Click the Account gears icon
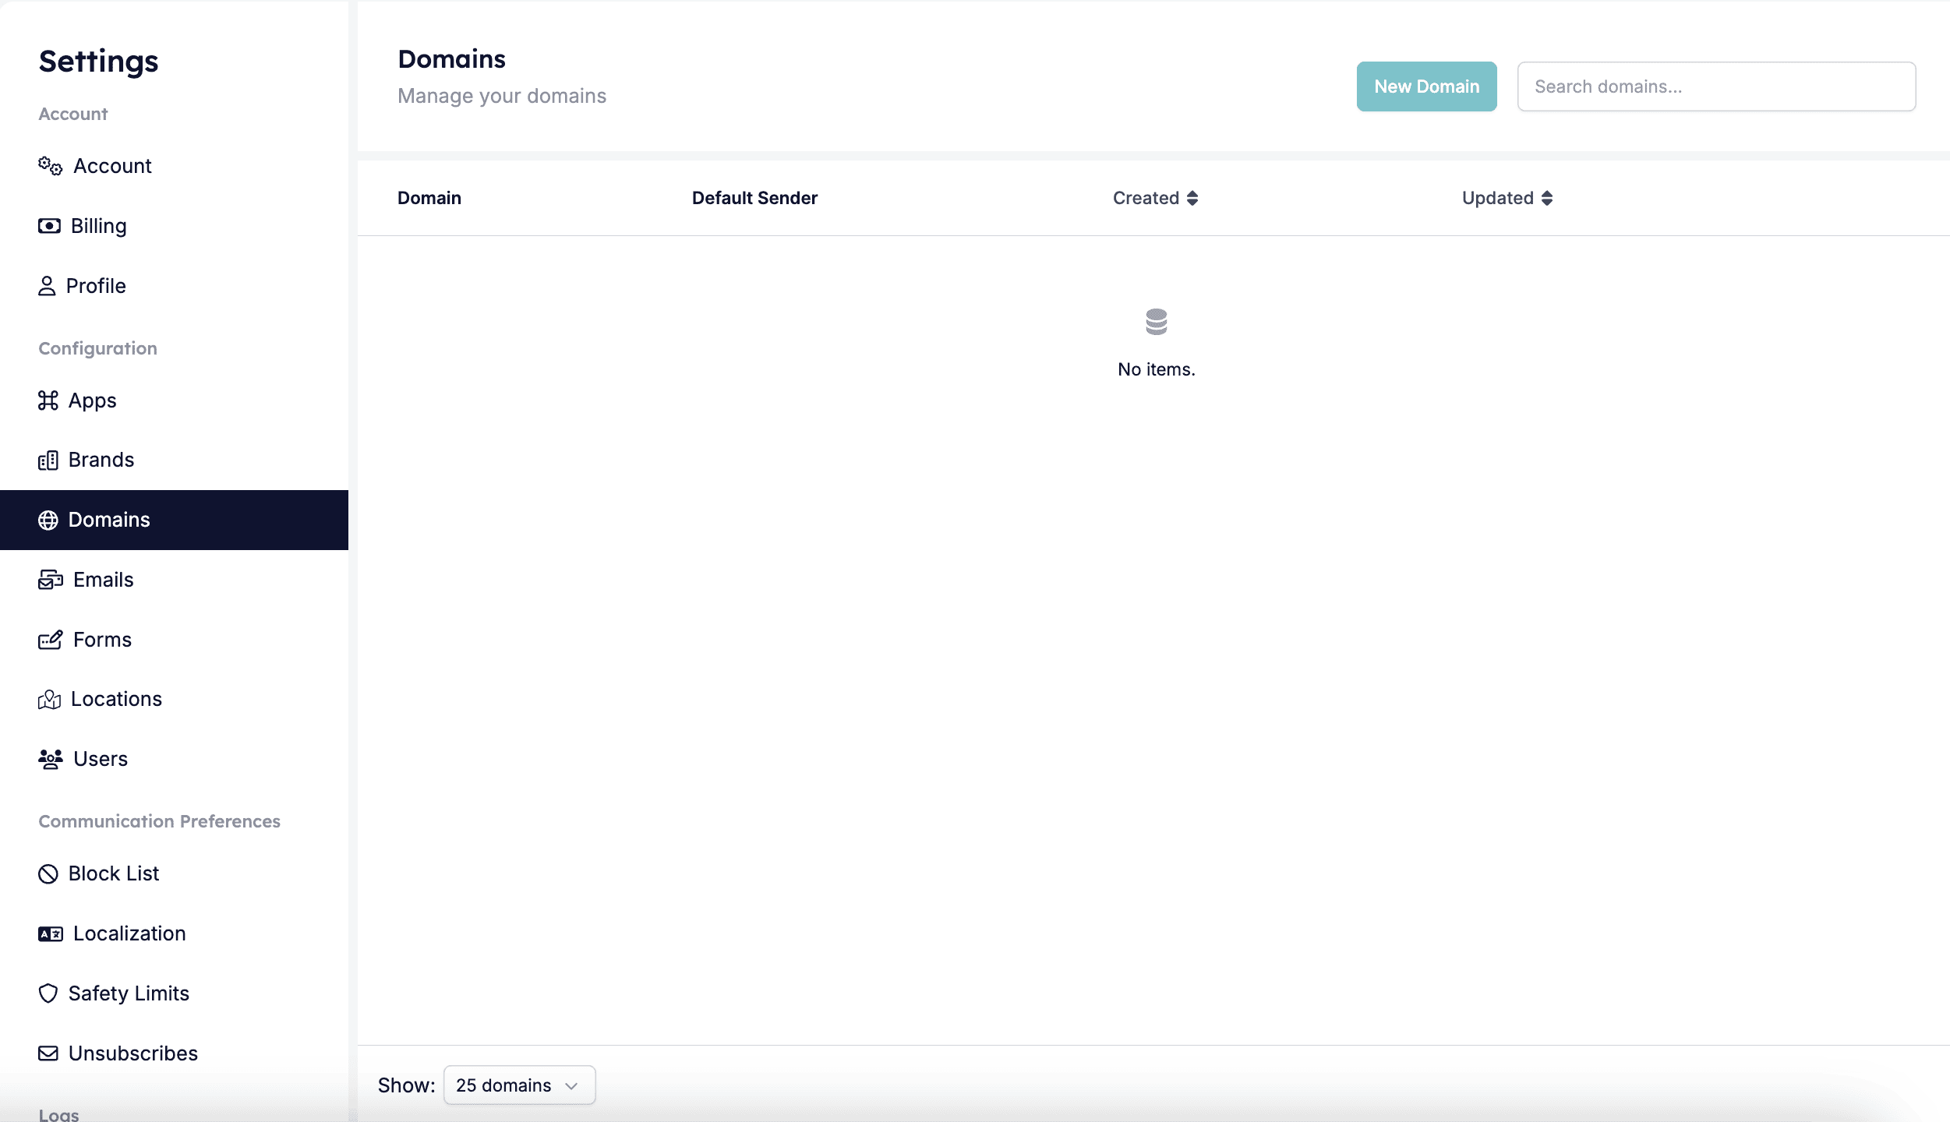Viewport: 1950px width, 1122px height. (x=50, y=166)
